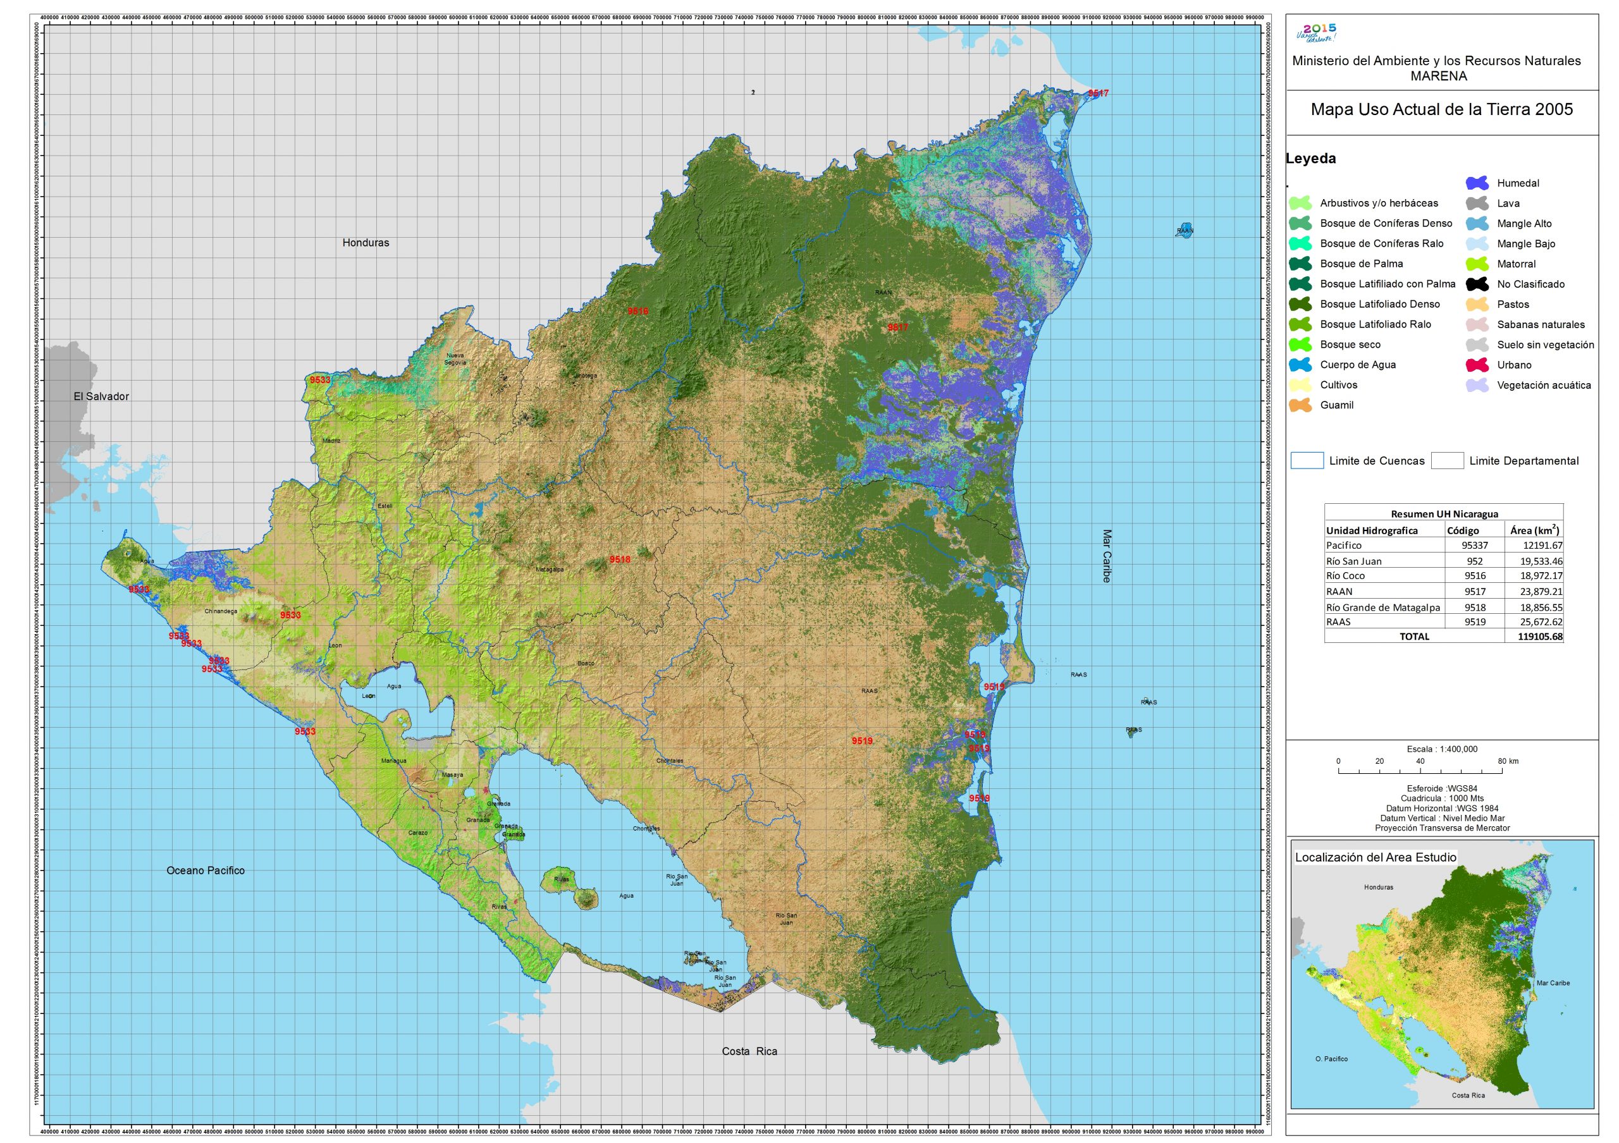Click the map title Mapa Uso Actual de la Tierra 2005
The image size is (1619, 1143).
pyautogui.click(x=1441, y=109)
